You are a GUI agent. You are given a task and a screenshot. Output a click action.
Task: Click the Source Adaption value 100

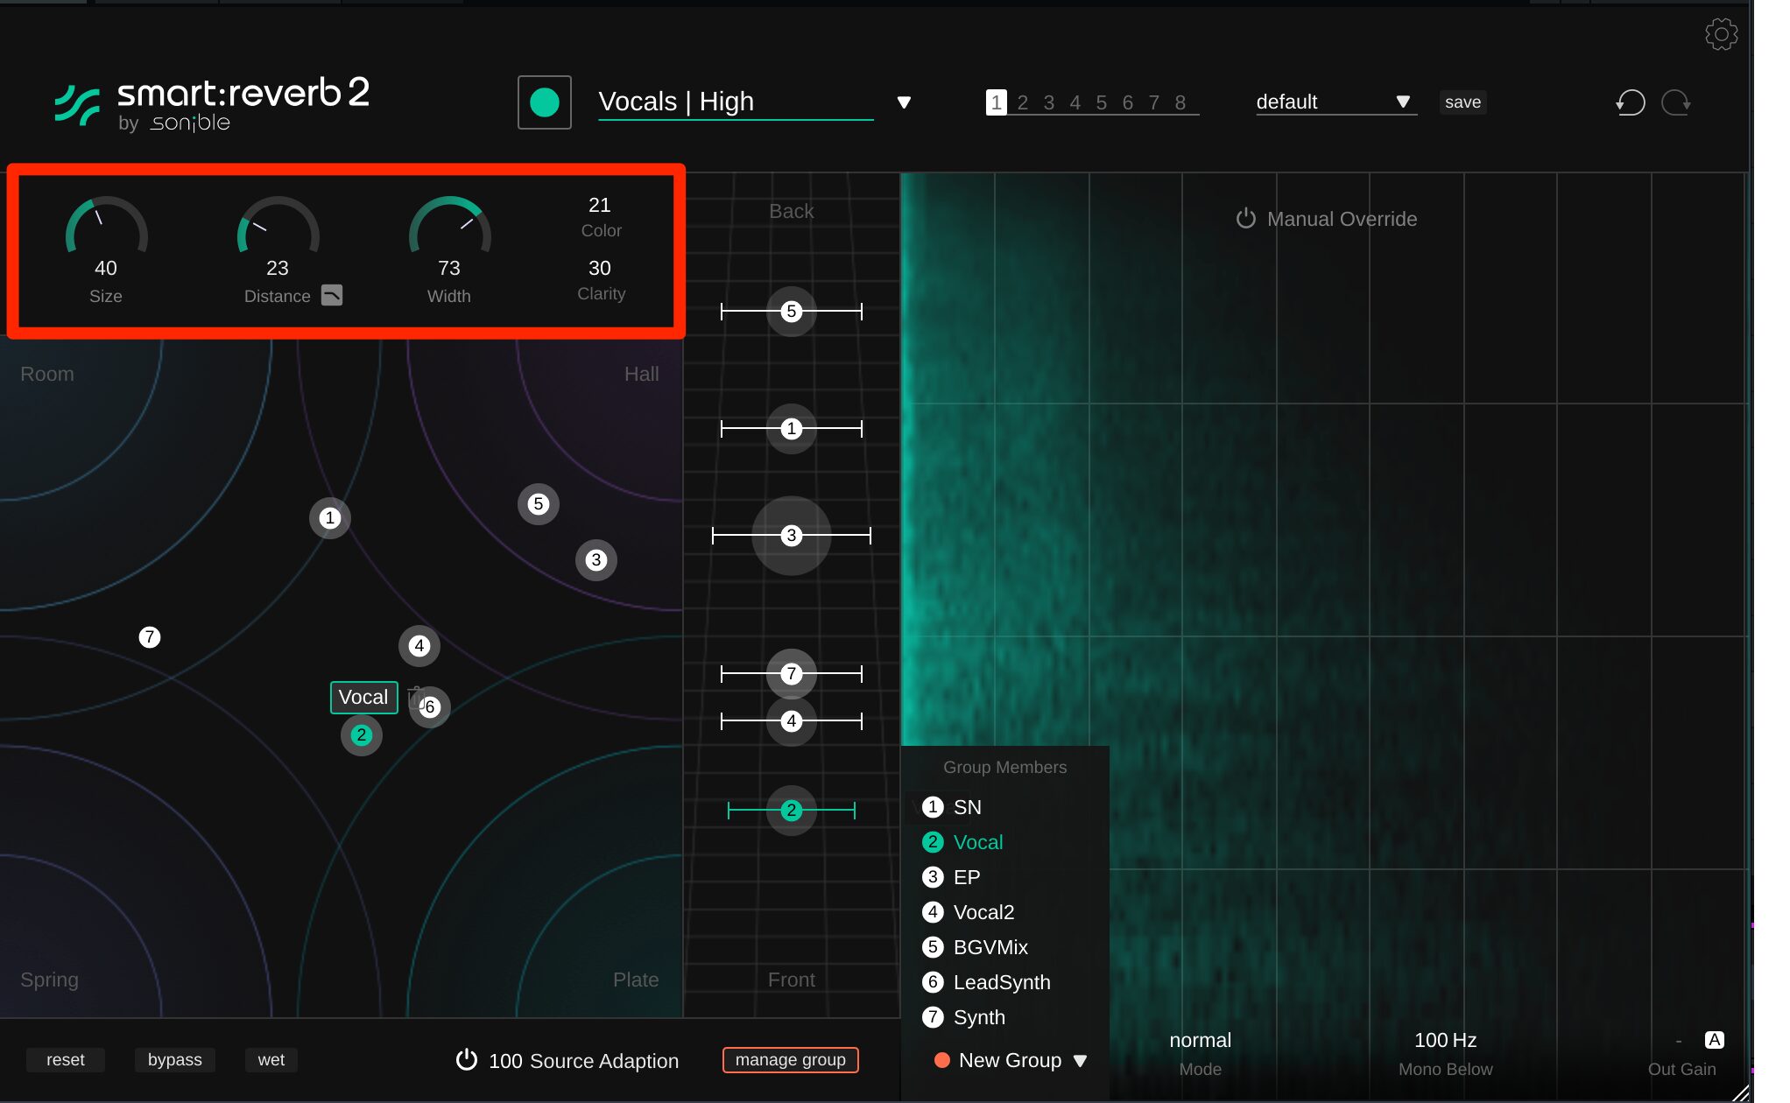tap(505, 1061)
